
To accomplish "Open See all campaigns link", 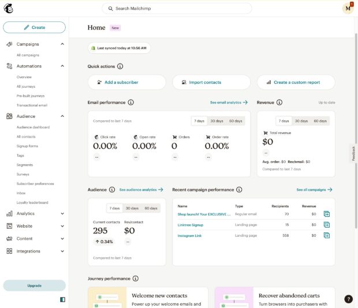I will [314, 190].
